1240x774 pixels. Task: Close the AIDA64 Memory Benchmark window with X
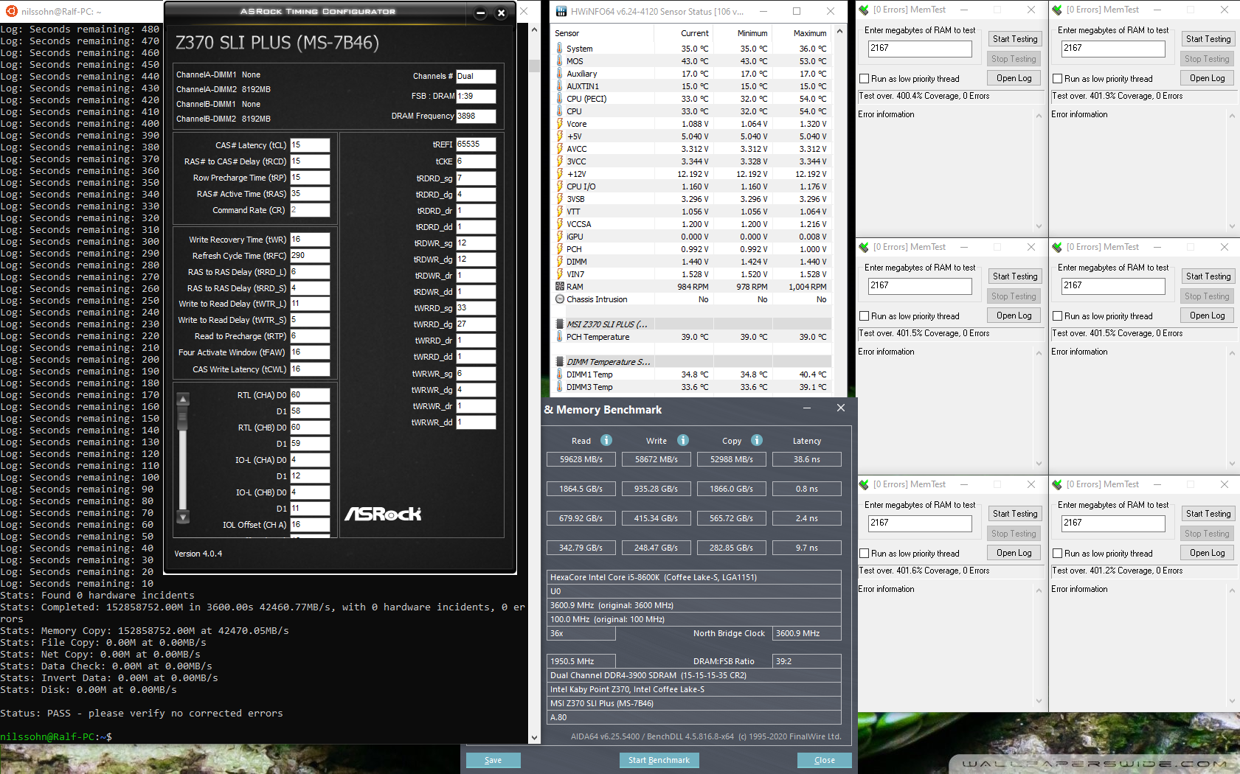tap(840, 408)
